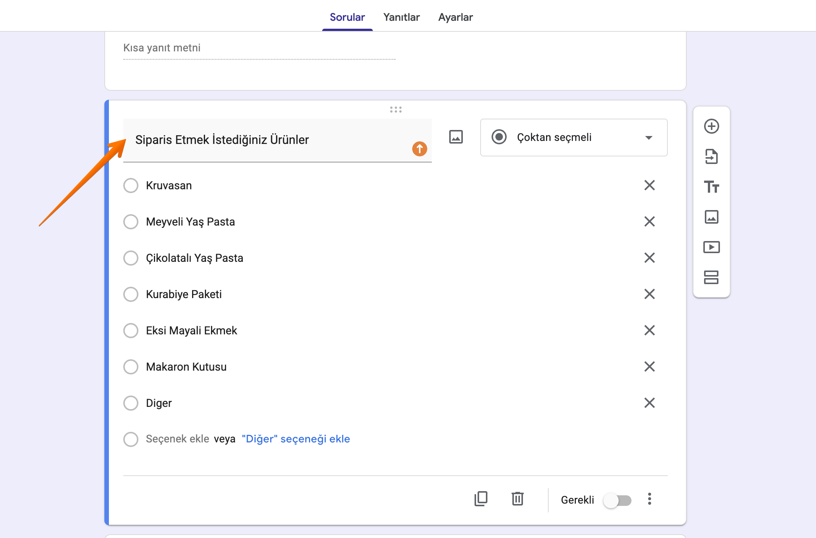The height and width of the screenshot is (538, 816).
Task: Switch to the Yanıtlar tab
Action: coord(401,17)
